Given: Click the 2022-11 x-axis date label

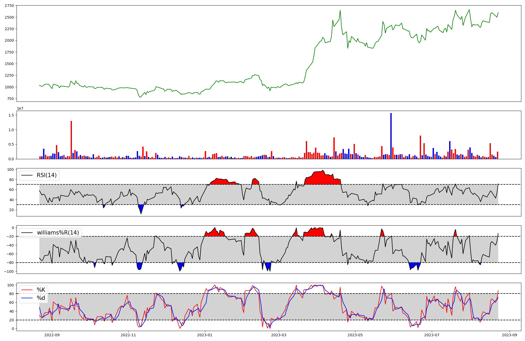Looking at the screenshot, I should tap(128, 335).
